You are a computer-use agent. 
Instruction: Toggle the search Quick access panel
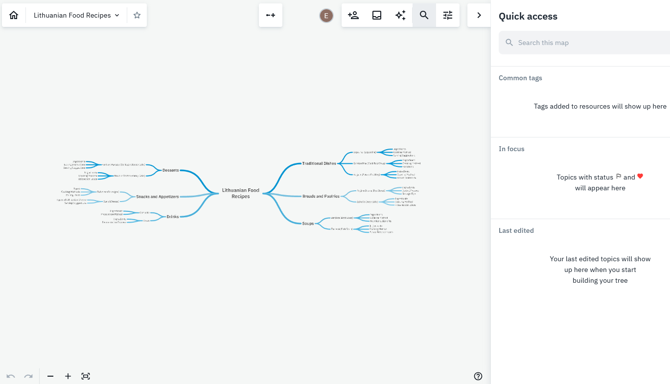[424, 15]
